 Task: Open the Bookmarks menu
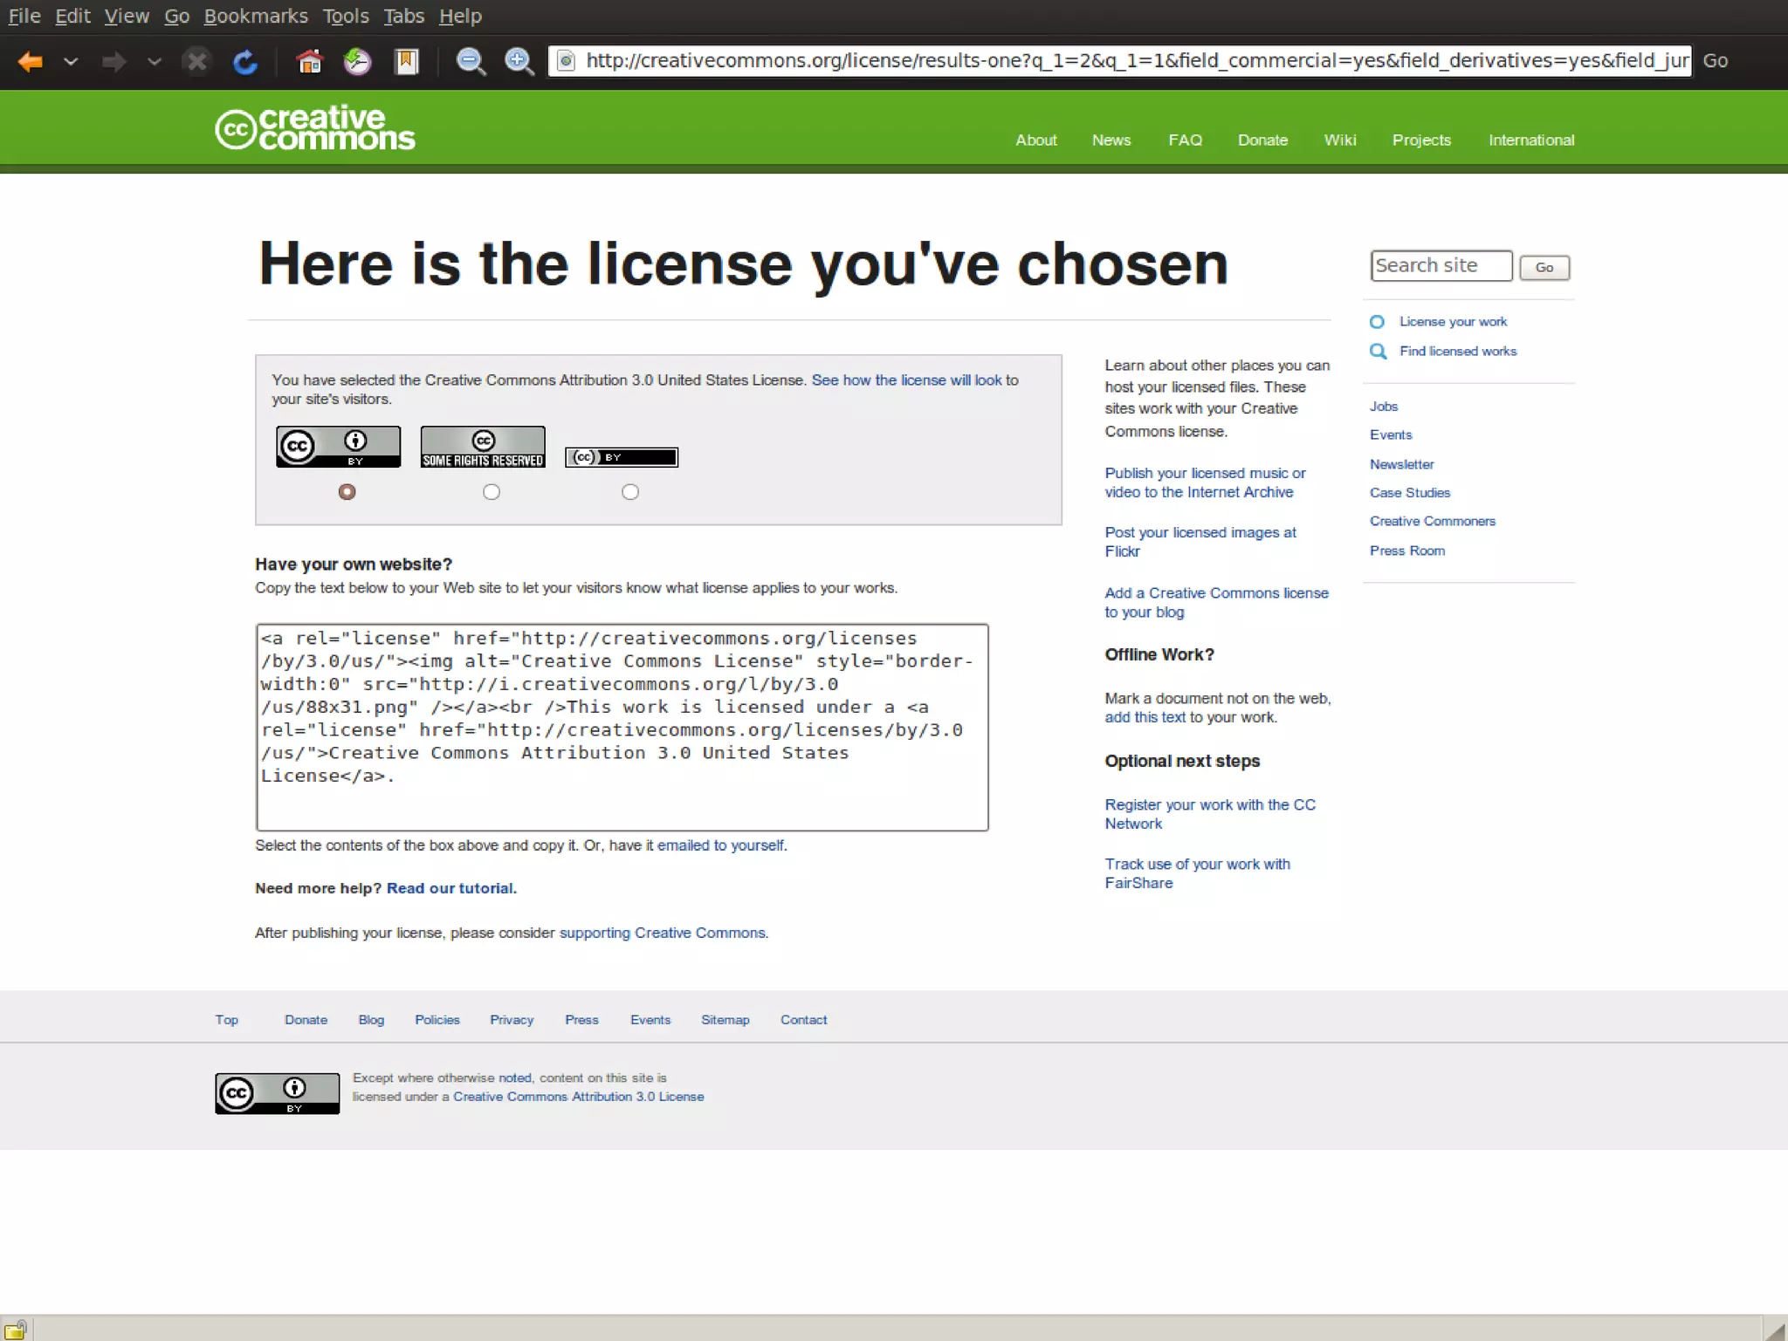[x=256, y=16]
